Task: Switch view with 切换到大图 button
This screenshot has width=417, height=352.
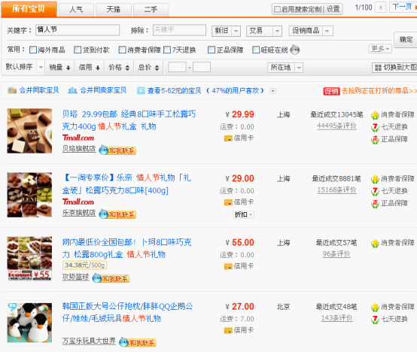Action: pyautogui.click(x=394, y=68)
